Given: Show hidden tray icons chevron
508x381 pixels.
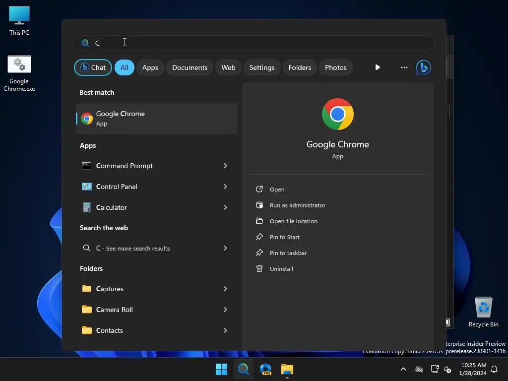Looking at the screenshot, I should click(x=403, y=369).
